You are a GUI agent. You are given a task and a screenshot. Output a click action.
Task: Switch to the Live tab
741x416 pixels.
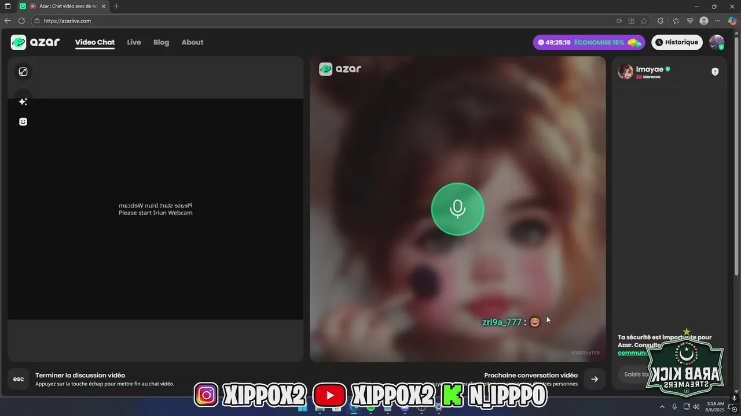click(134, 42)
